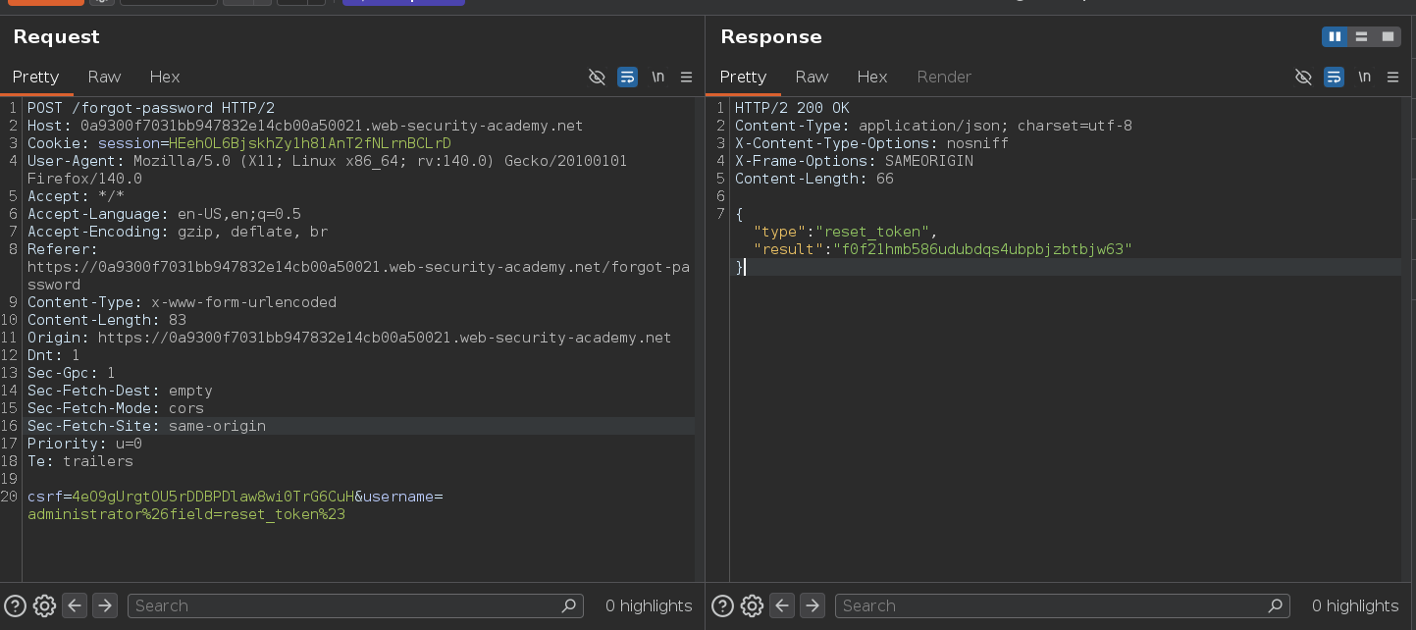Viewport: 1416px width, 630px height.
Task: Open hamburger options menu in Response panel
Action: [1392, 77]
